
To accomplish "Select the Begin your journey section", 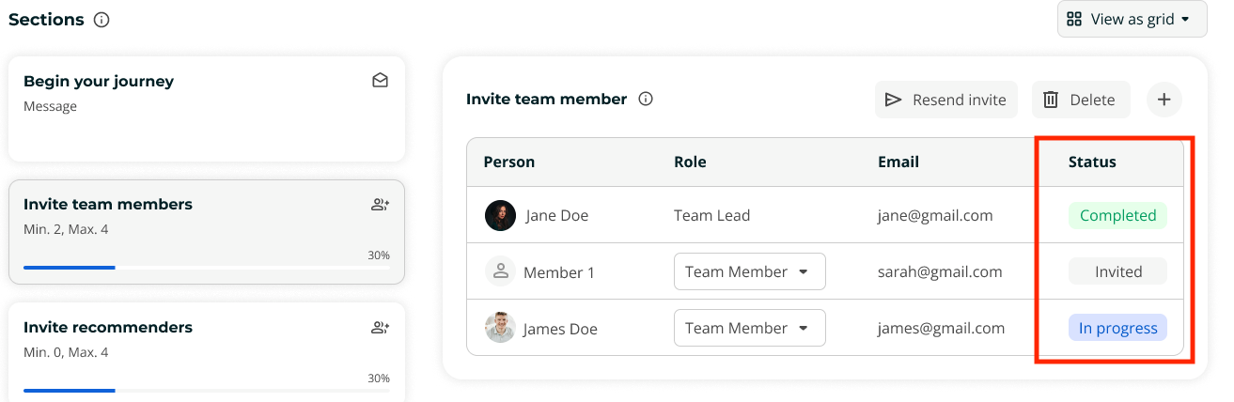I will 207,108.
